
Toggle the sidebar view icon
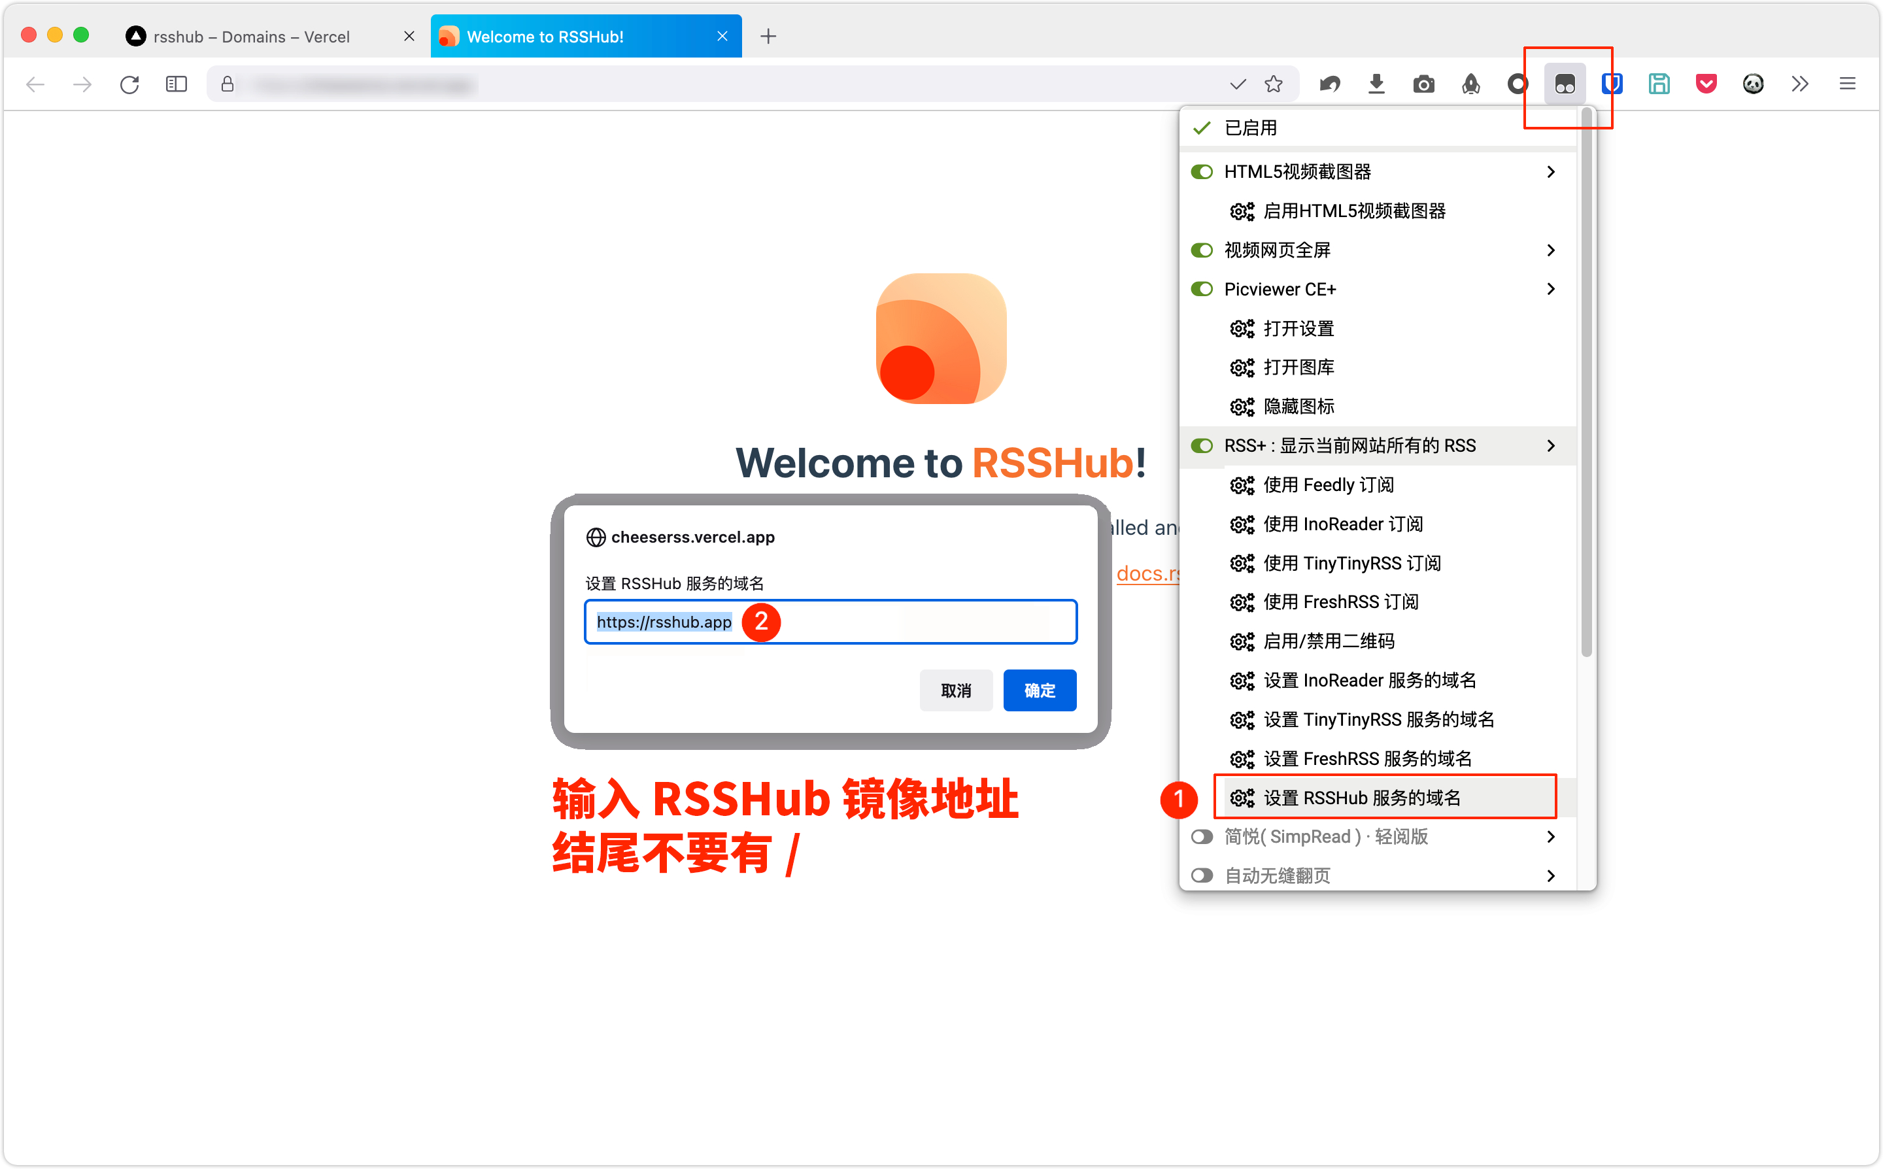click(177, 84)
